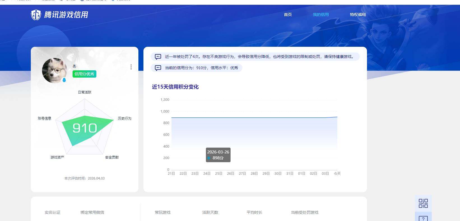The width and height of the screenshot is (460, 221).
Task: Click the 本次评估时间 2026.04.03 text
Action: (x=84, y=178)
